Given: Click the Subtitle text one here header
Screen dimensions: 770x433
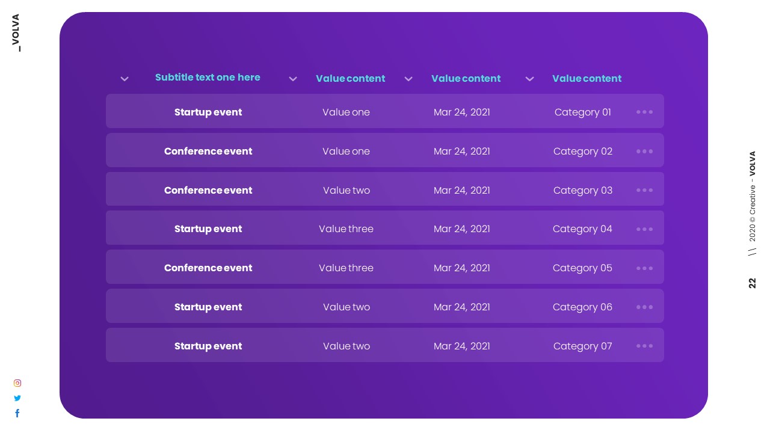Looking at the screenshot, I should 208,78.
